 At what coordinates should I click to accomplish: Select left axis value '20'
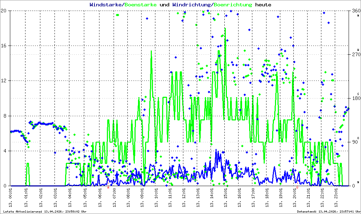pos(4,11)
